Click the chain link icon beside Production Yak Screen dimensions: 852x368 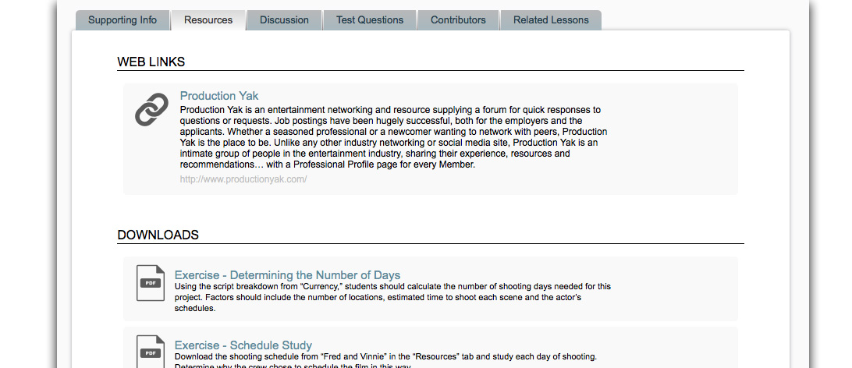(151, 110)
